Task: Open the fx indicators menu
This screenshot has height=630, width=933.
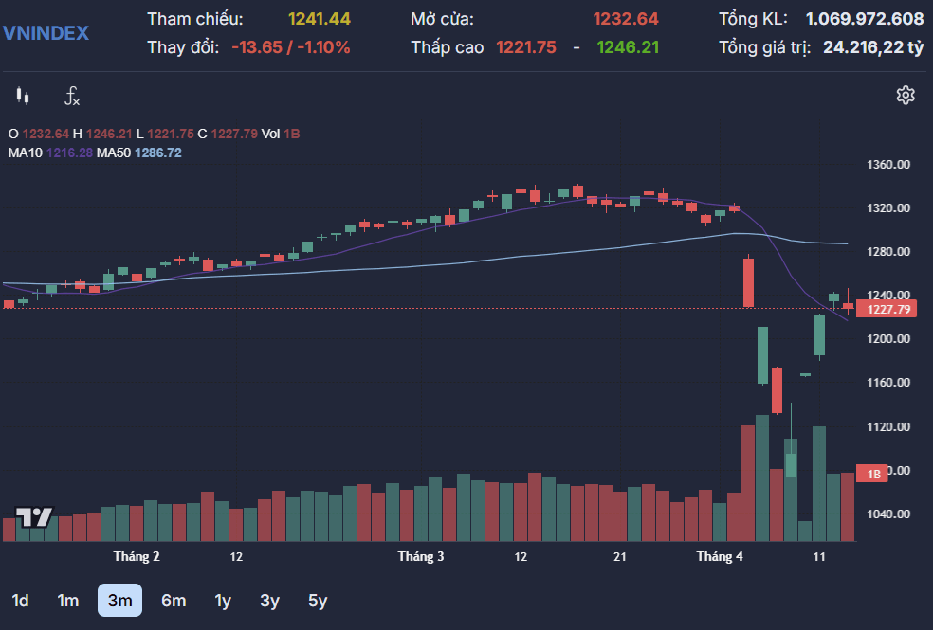Action: click(x=72, y=96)
